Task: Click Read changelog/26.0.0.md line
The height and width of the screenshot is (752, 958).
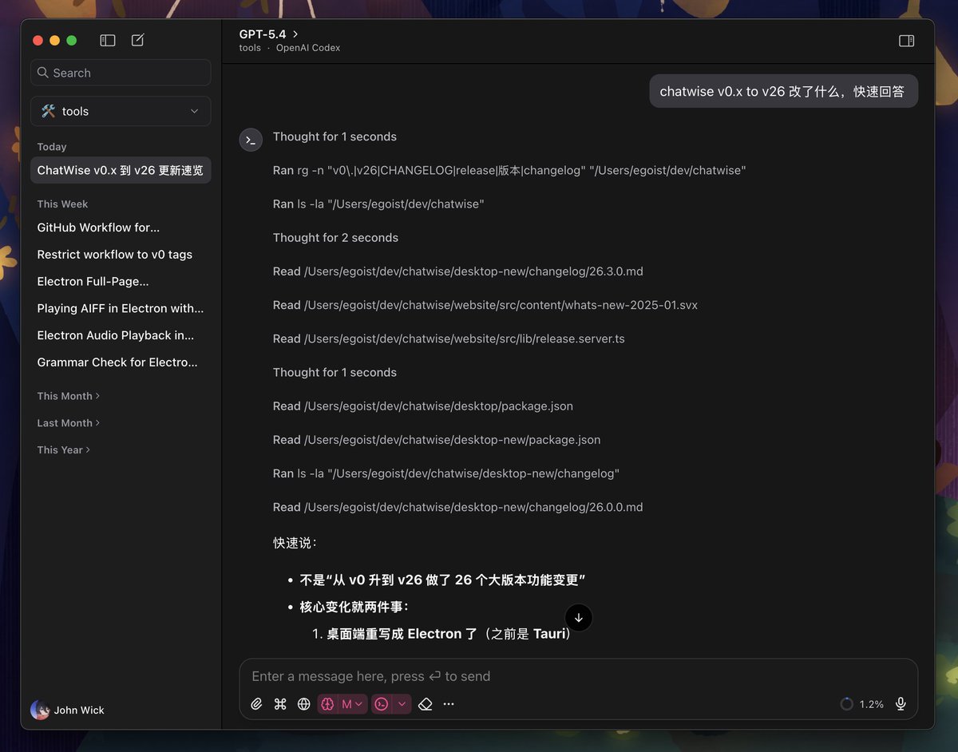Action: point(457,508)
